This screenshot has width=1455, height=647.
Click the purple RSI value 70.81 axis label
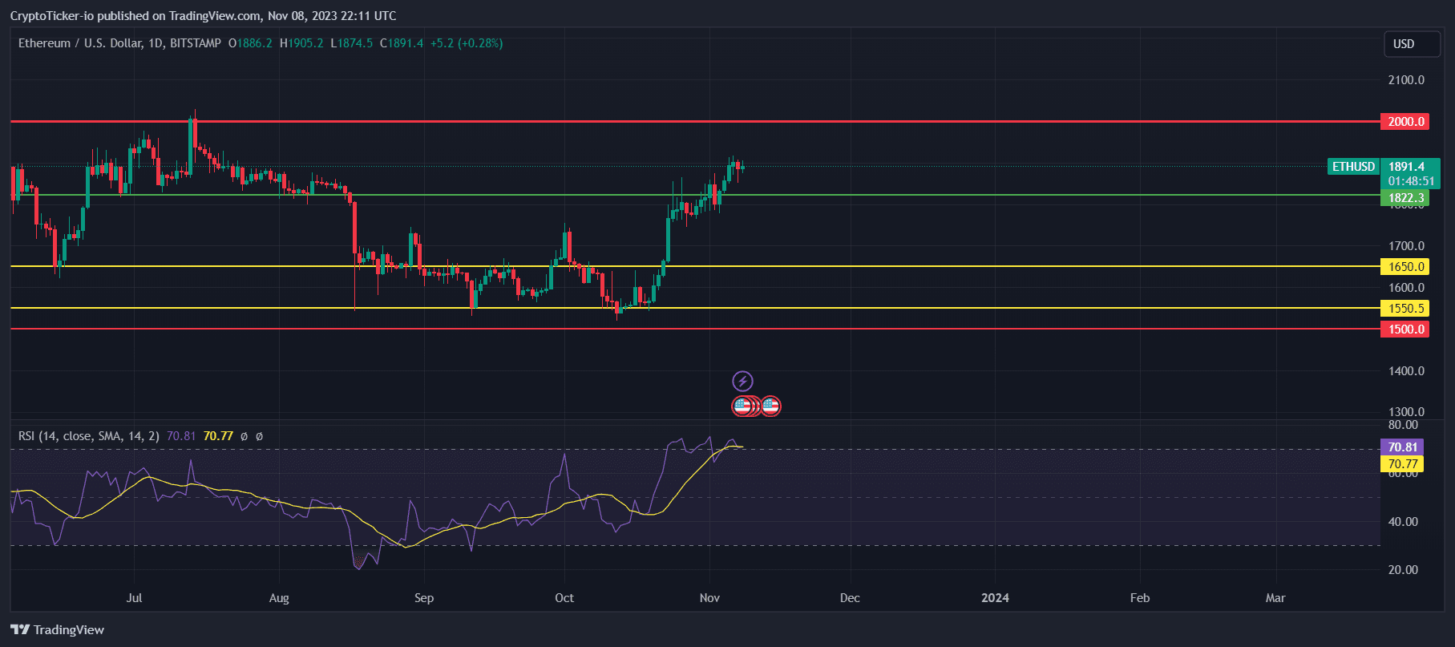(1401, 447)
